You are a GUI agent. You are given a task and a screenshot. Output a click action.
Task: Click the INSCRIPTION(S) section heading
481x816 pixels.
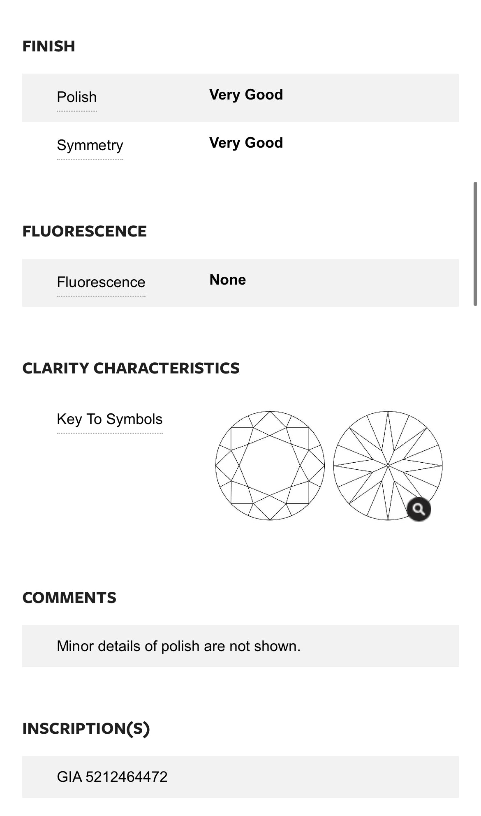(x=86, y=728)
